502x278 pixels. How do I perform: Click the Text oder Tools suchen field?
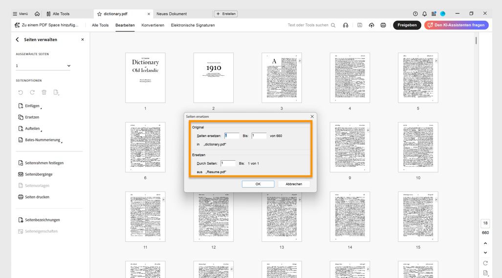click(311, 25)
